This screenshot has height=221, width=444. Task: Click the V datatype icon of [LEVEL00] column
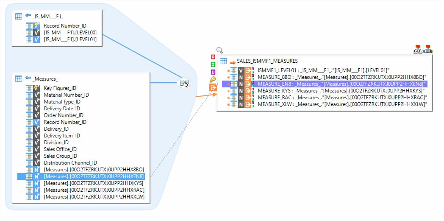tap(36, 33)
